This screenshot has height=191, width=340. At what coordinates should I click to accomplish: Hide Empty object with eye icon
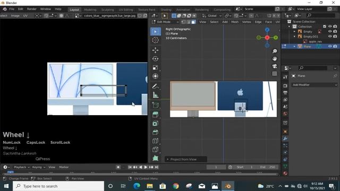(330, 31)
